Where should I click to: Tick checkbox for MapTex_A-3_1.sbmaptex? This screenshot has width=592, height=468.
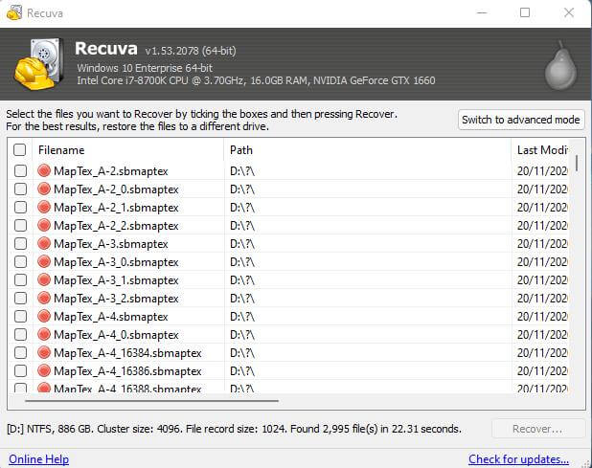click(20, 279)
